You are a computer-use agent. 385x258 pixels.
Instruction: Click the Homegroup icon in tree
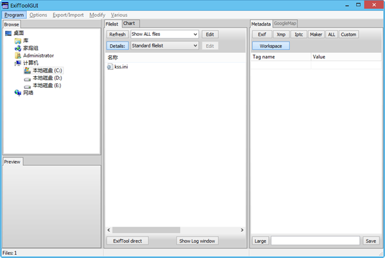pos(18,48)
